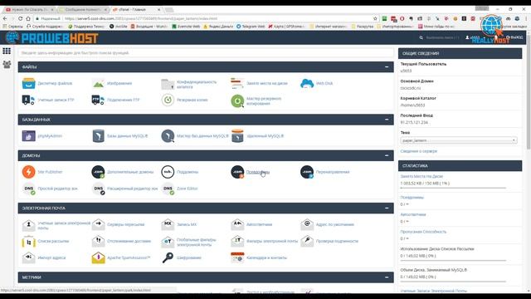Open Фильтры электронной почты icon

point(237,241)
